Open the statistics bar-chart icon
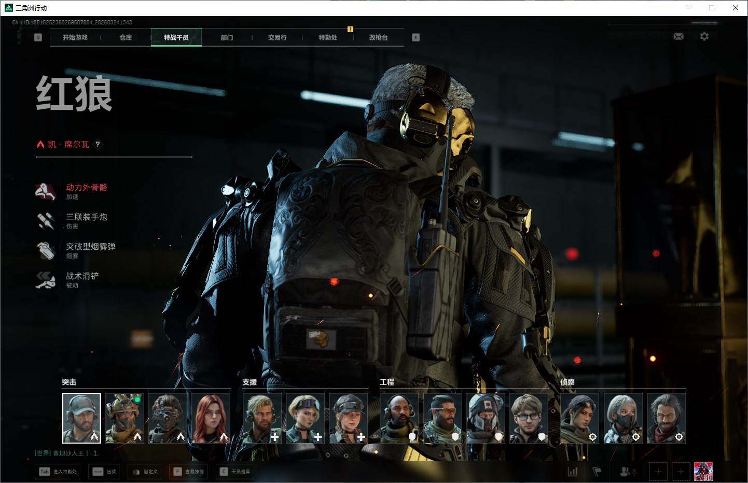This screenshot has height=483, width=748. tap(573, 472)
